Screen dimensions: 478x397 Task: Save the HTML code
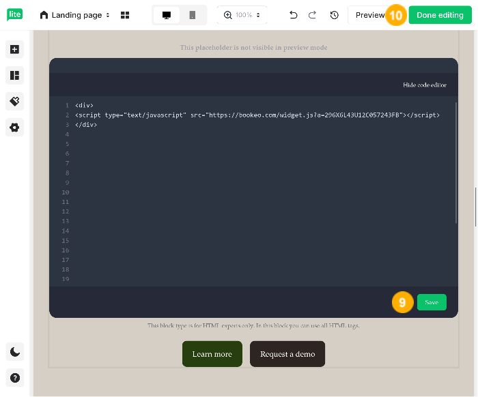pos(432,302)
